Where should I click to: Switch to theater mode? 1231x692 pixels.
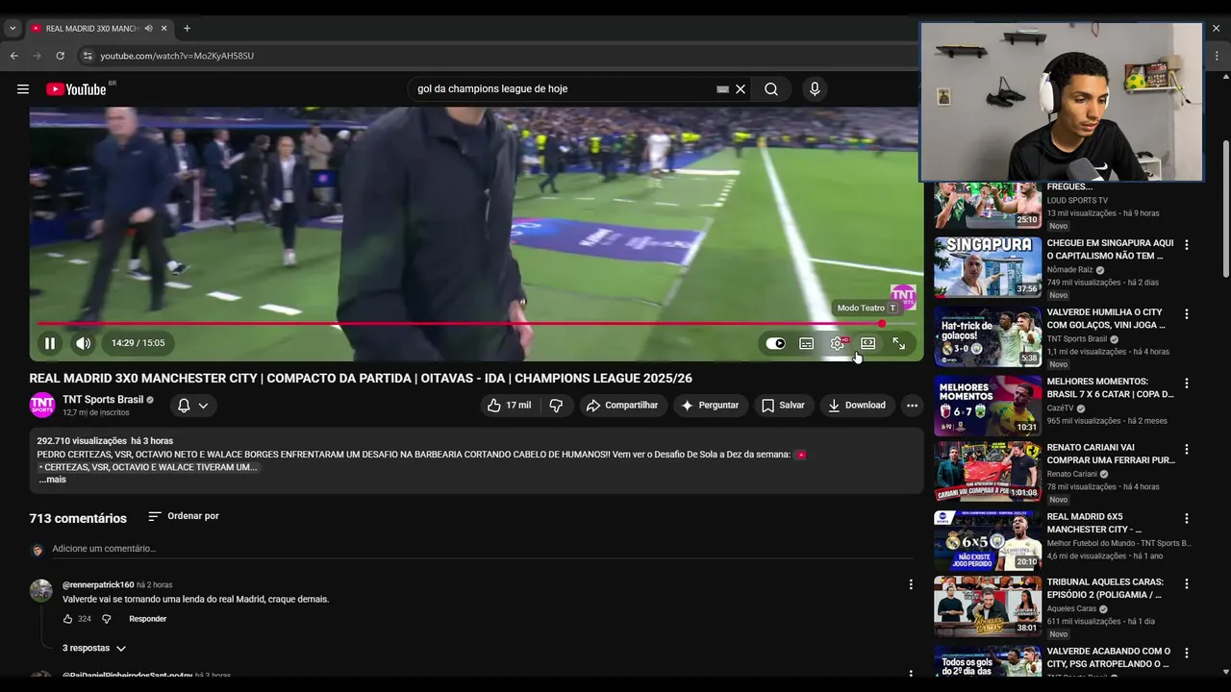click(868, 343)
